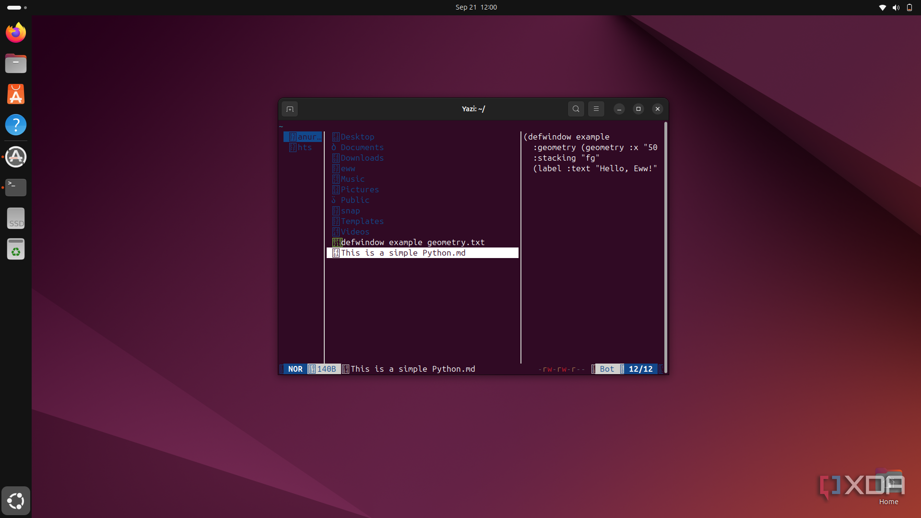Open Software Updater in the dock
The height and width of the screenshot is (518, 921).
[x=16, y=157]
